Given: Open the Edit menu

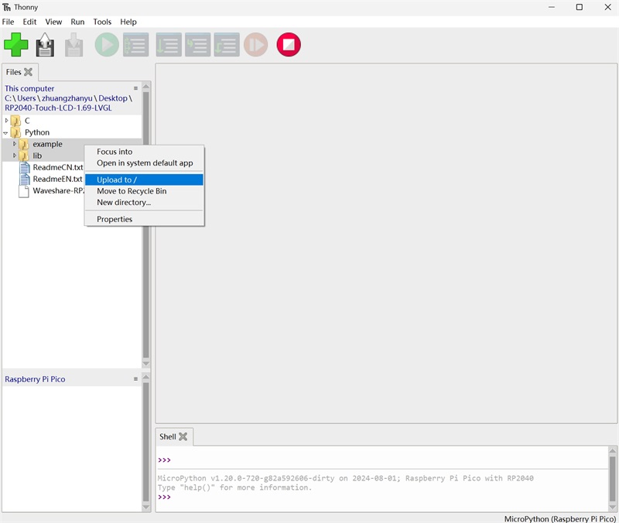Looking at the screenshot, I should (29, 22).
